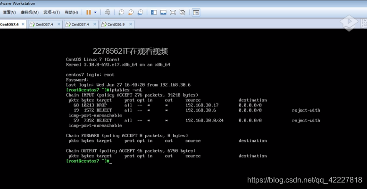Toggle the console view button

click(x=196, y=12)
